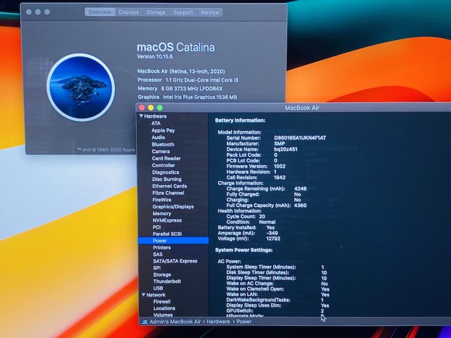Open Printers in the sidebar
The width and height of the screenshot is (451, 338).
(162, 247)
